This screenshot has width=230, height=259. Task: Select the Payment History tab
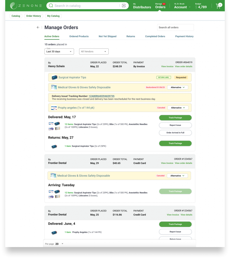(x=184, y=36)
